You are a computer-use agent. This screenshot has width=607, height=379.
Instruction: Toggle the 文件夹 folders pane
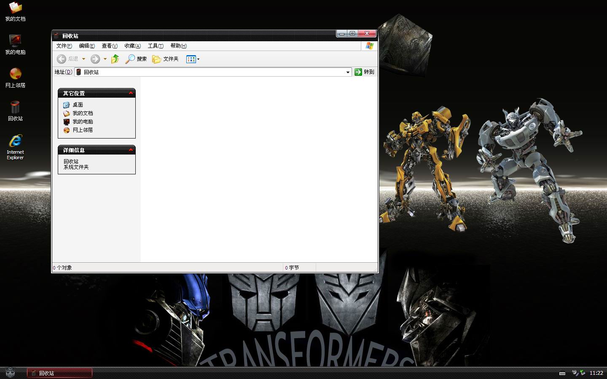coord(165,59)
